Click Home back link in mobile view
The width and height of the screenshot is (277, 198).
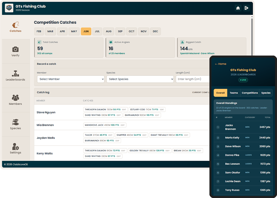pos(220,64)
